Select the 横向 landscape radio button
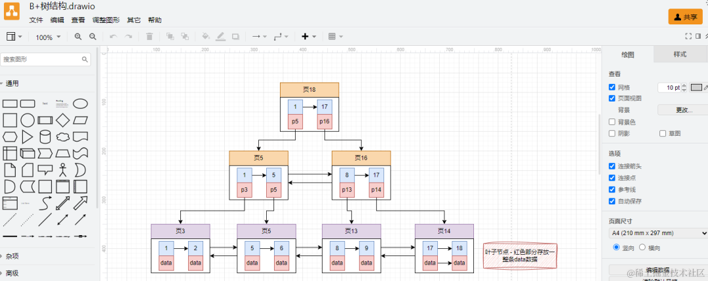Screen dimensions: 708x281 pos(642,247)
